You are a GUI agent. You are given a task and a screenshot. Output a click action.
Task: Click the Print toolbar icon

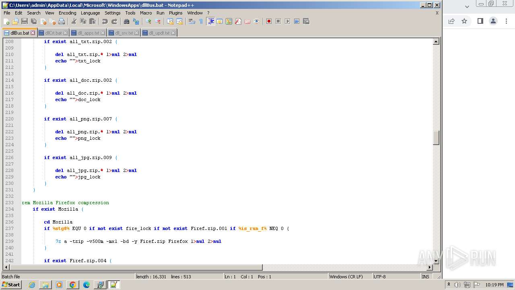click(62, 21)
